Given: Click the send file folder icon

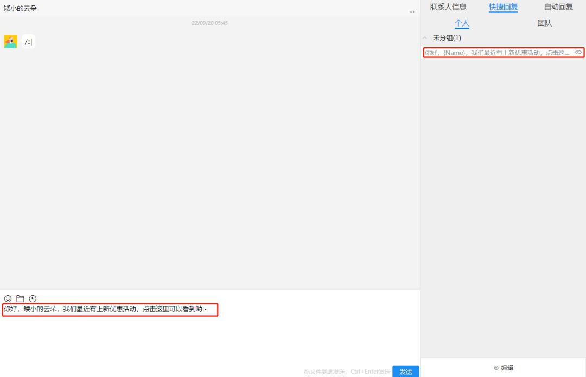Looking at the screenshot, I should coord(20,298).
